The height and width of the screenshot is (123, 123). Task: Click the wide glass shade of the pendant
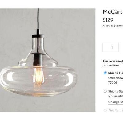tap(38, 81)
